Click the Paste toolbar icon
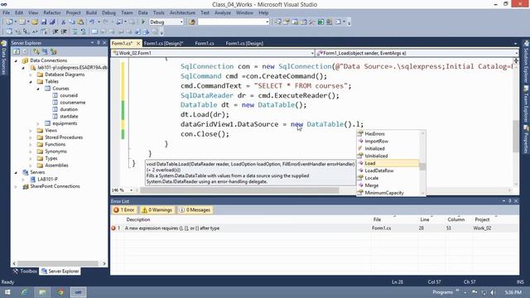The width and height of the screenshot is (530, 298). [80, 22]
